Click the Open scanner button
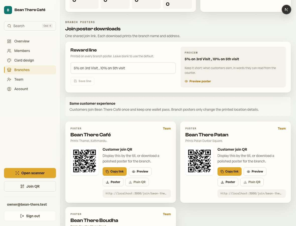This screenshot has height=226, width=296. coord(30,173)
